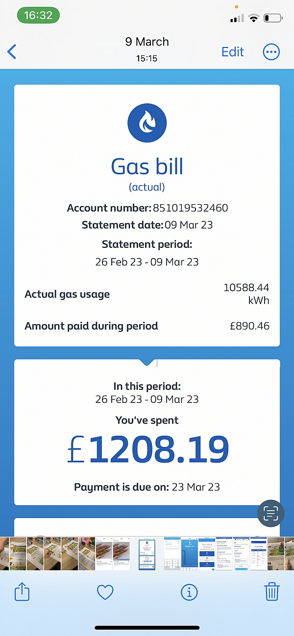The height and width of the screenshot is (636, 294).
Task: Select the leftmost paper document thumbnail
Action: coord(4,553)
